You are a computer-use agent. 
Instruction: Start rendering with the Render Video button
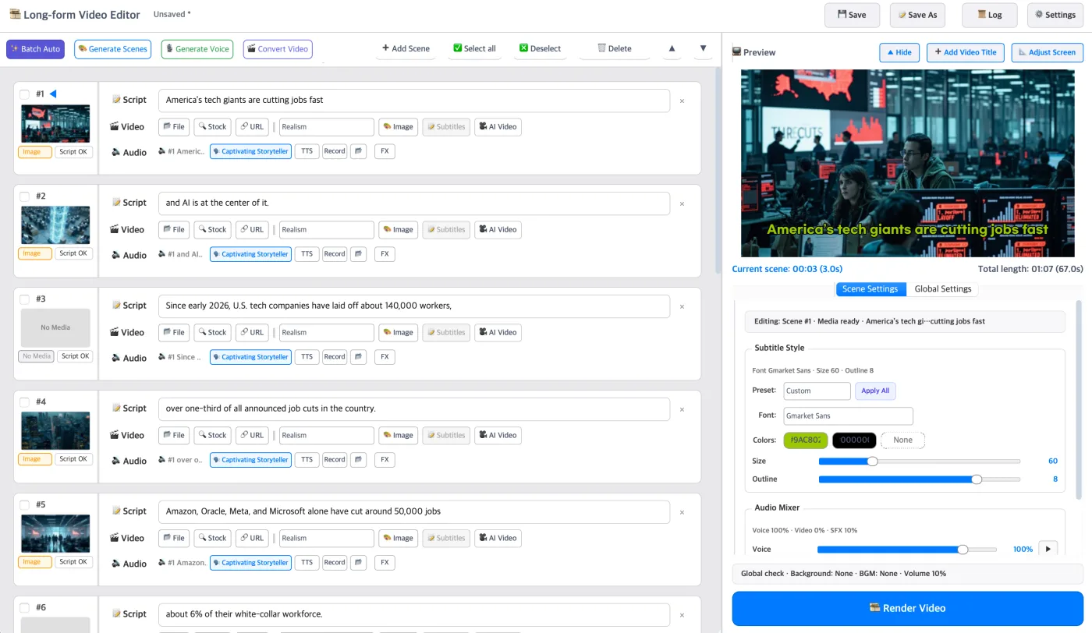tap(907, 609)
